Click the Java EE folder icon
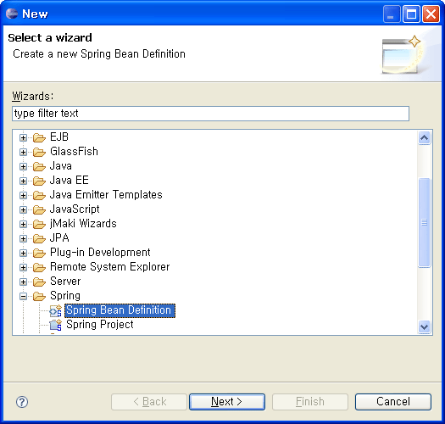 coord(39,181)
